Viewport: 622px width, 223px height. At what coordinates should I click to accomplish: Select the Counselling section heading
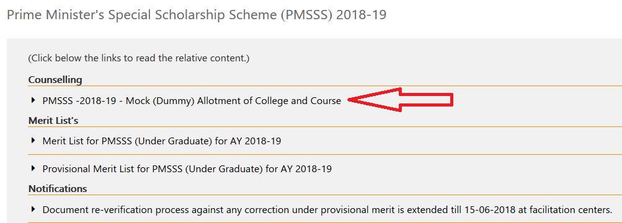[x=55, y=80]
